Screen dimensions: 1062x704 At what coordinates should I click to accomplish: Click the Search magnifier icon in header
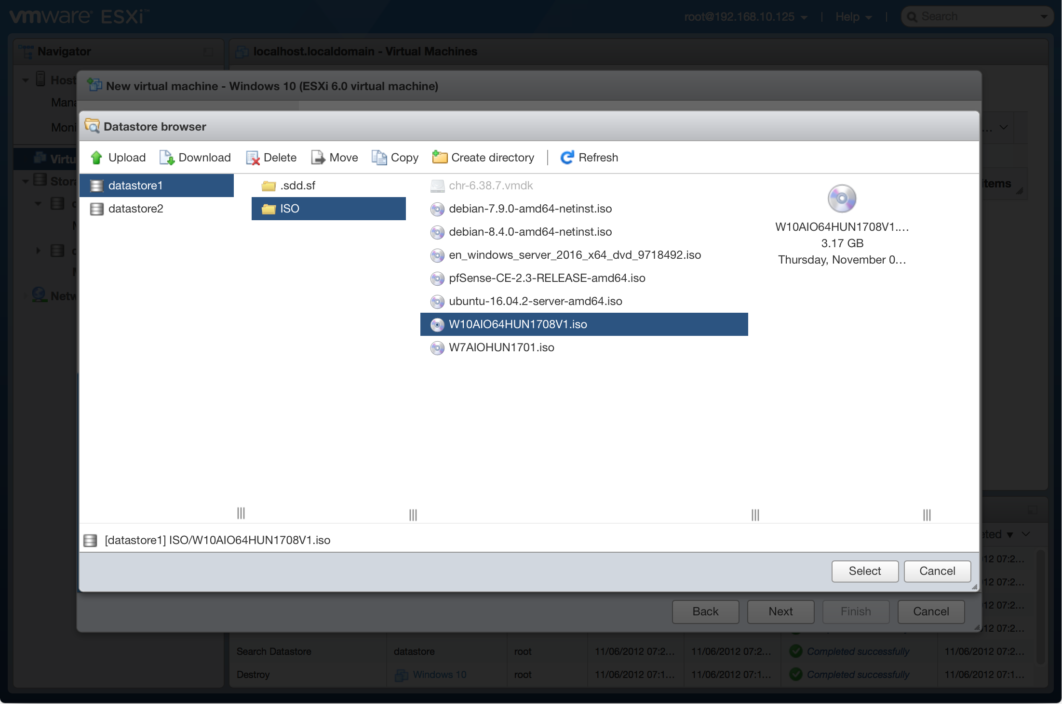(x=912, y=17)
